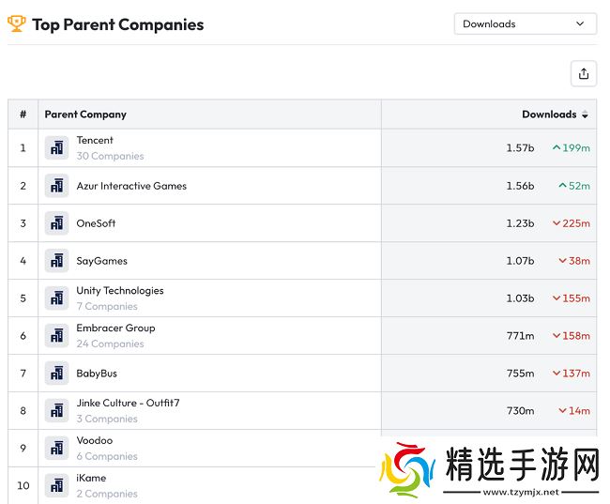Click the Parent Company column header
Image resolution: width=610 pixels, height=504 pixels.
click(x=85, y=115)
